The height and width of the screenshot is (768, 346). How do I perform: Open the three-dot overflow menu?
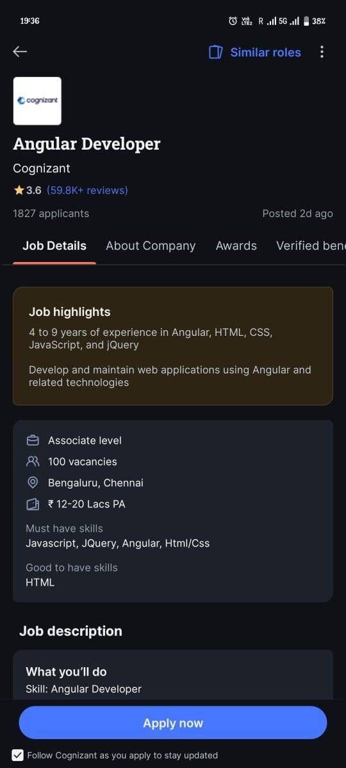pos(322,52)
